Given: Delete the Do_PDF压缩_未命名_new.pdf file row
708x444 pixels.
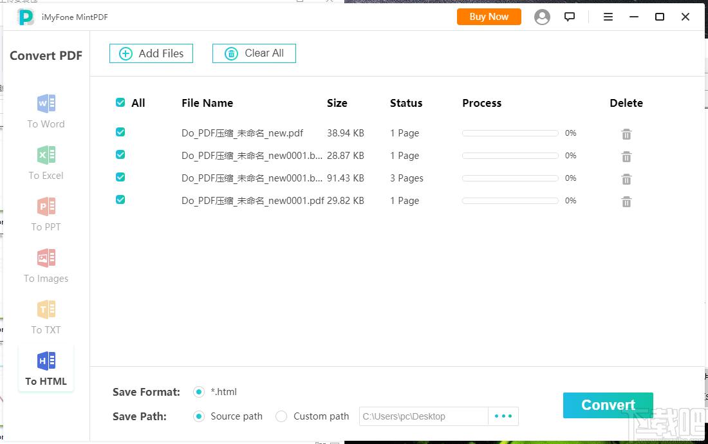Looking at the screenshot, I should [626, 134].
